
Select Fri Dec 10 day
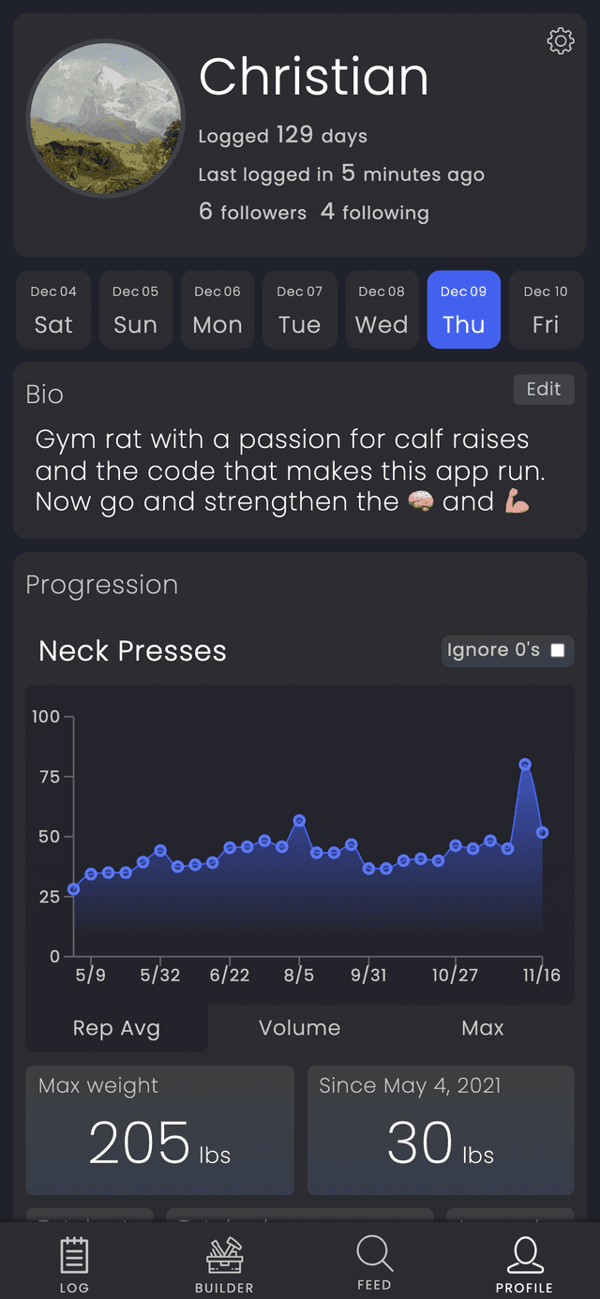pyautogui.click(x=546, y=310)
